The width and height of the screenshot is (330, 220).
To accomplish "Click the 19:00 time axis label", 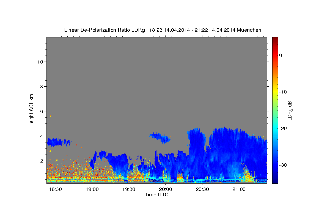I will (92, 189).
